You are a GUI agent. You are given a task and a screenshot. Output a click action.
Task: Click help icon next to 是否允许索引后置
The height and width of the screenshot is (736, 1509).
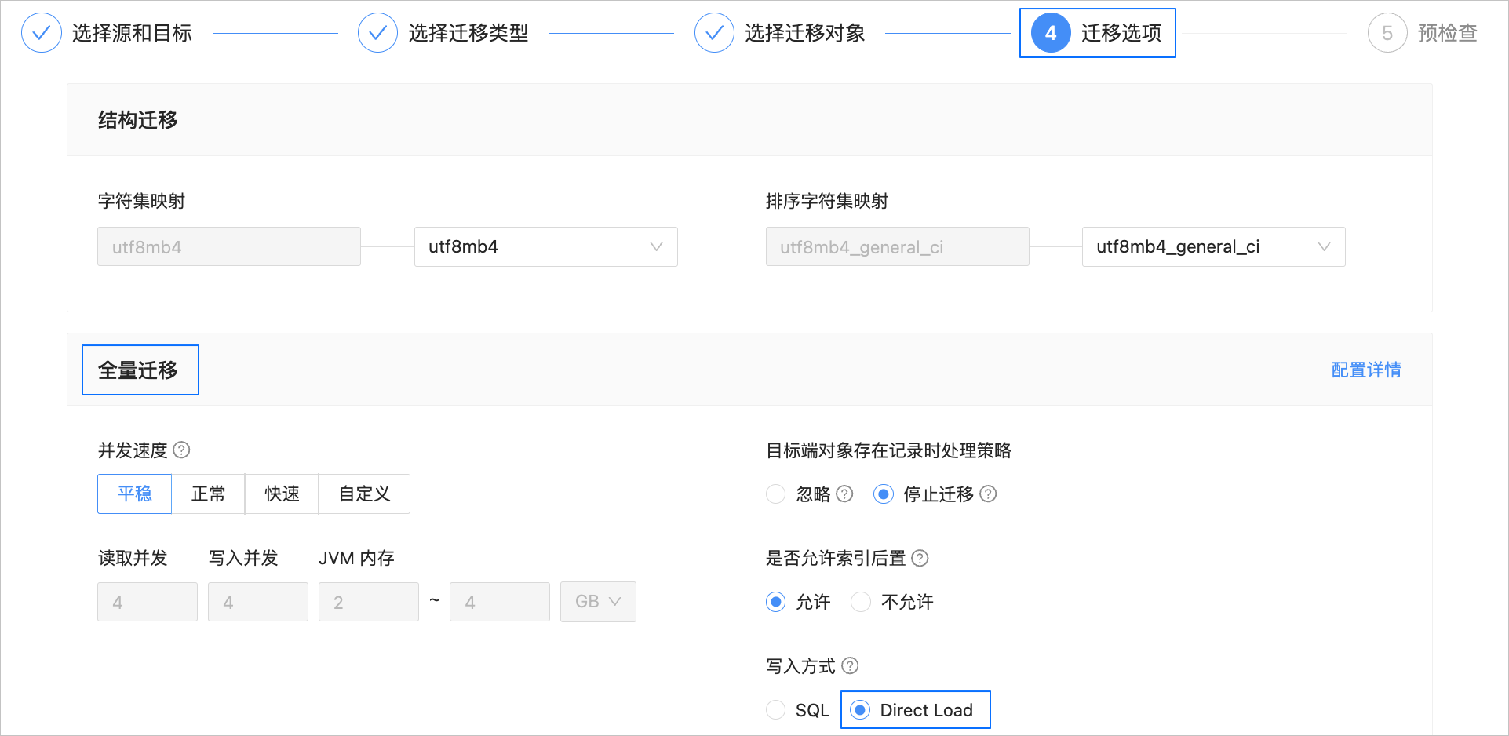tap(920, 558)
